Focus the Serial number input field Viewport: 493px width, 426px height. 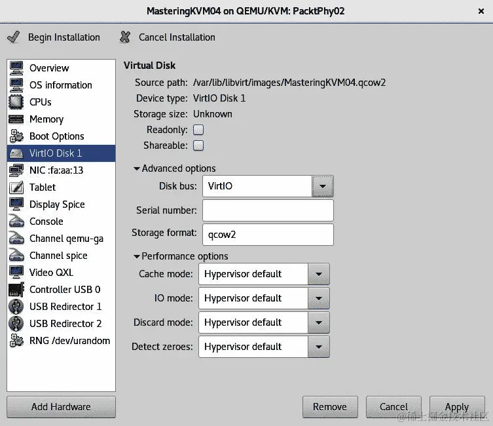(x=268, y=210)
